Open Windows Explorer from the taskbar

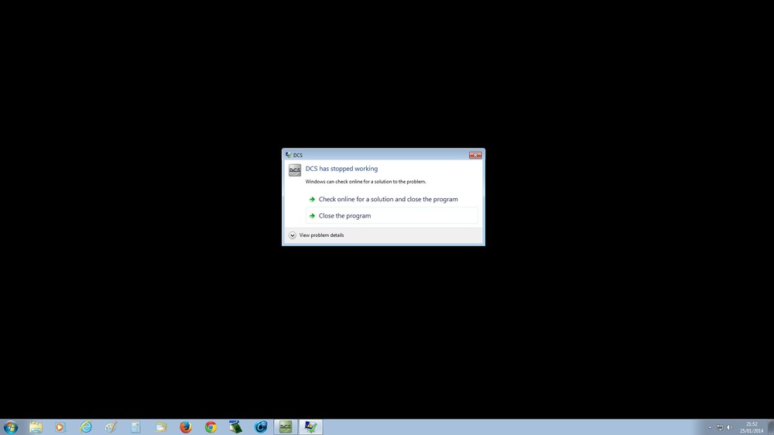[36, 427]
